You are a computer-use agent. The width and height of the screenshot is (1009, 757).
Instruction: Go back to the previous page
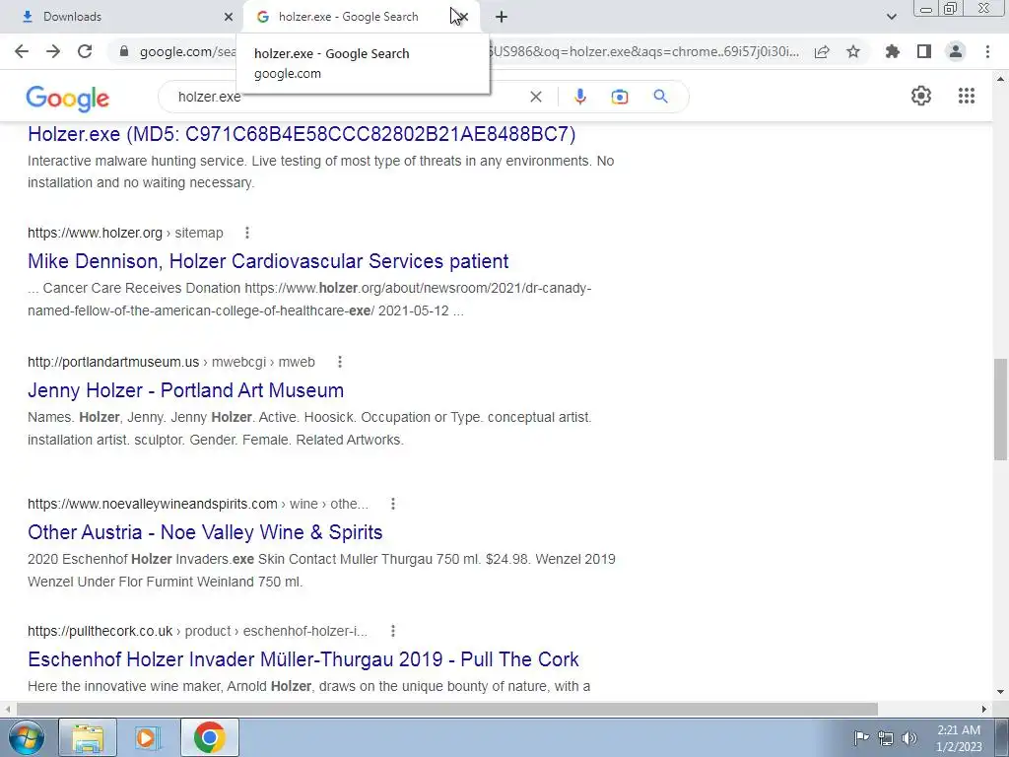click(22, 51)
